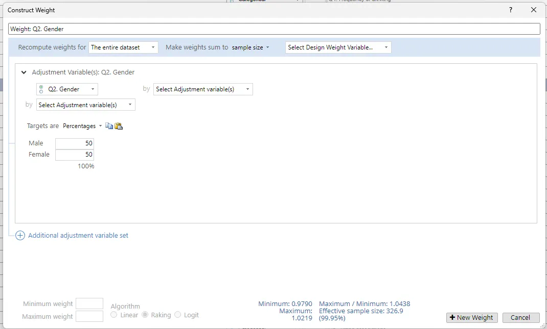Click the plus circle for an additional adjustment set

(x=20, y=236)
